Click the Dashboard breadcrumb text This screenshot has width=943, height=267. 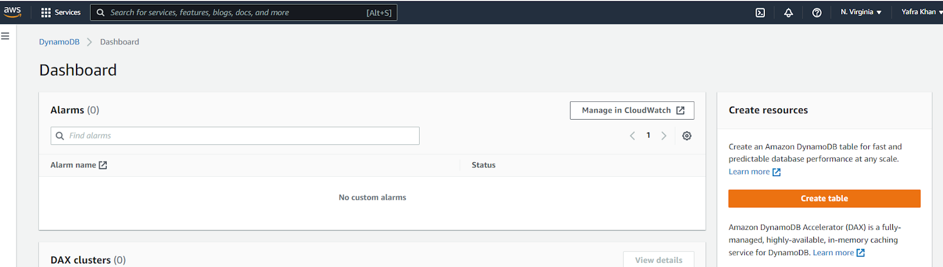click(120, 42)
